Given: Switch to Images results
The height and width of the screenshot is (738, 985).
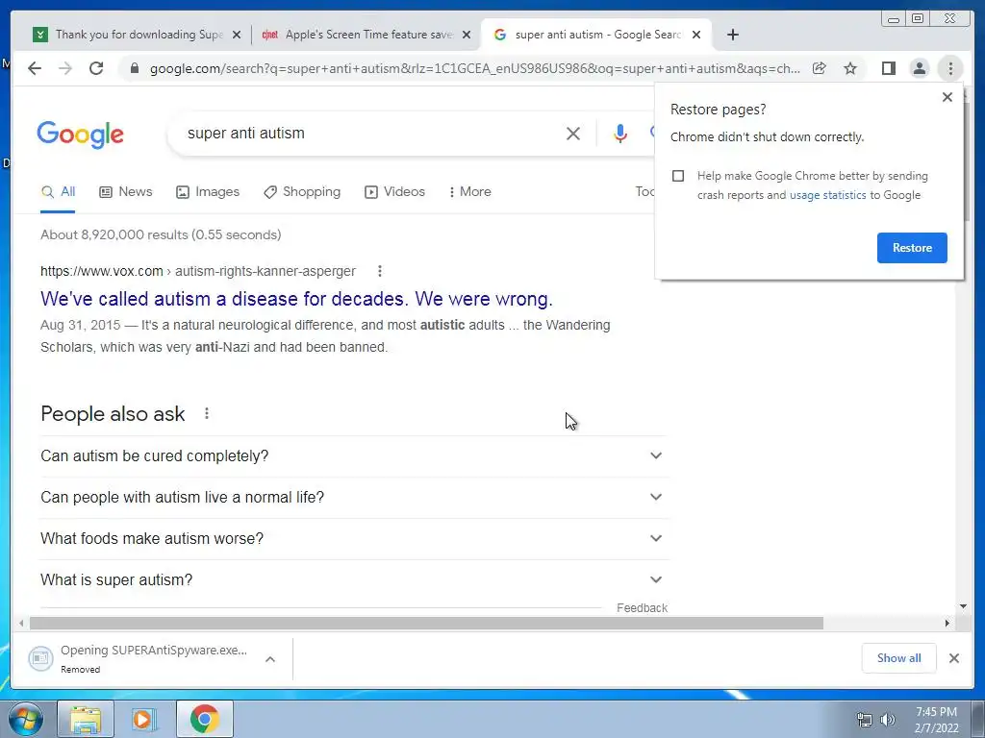Looking at the screenshot, I should (x=208, y=192).
